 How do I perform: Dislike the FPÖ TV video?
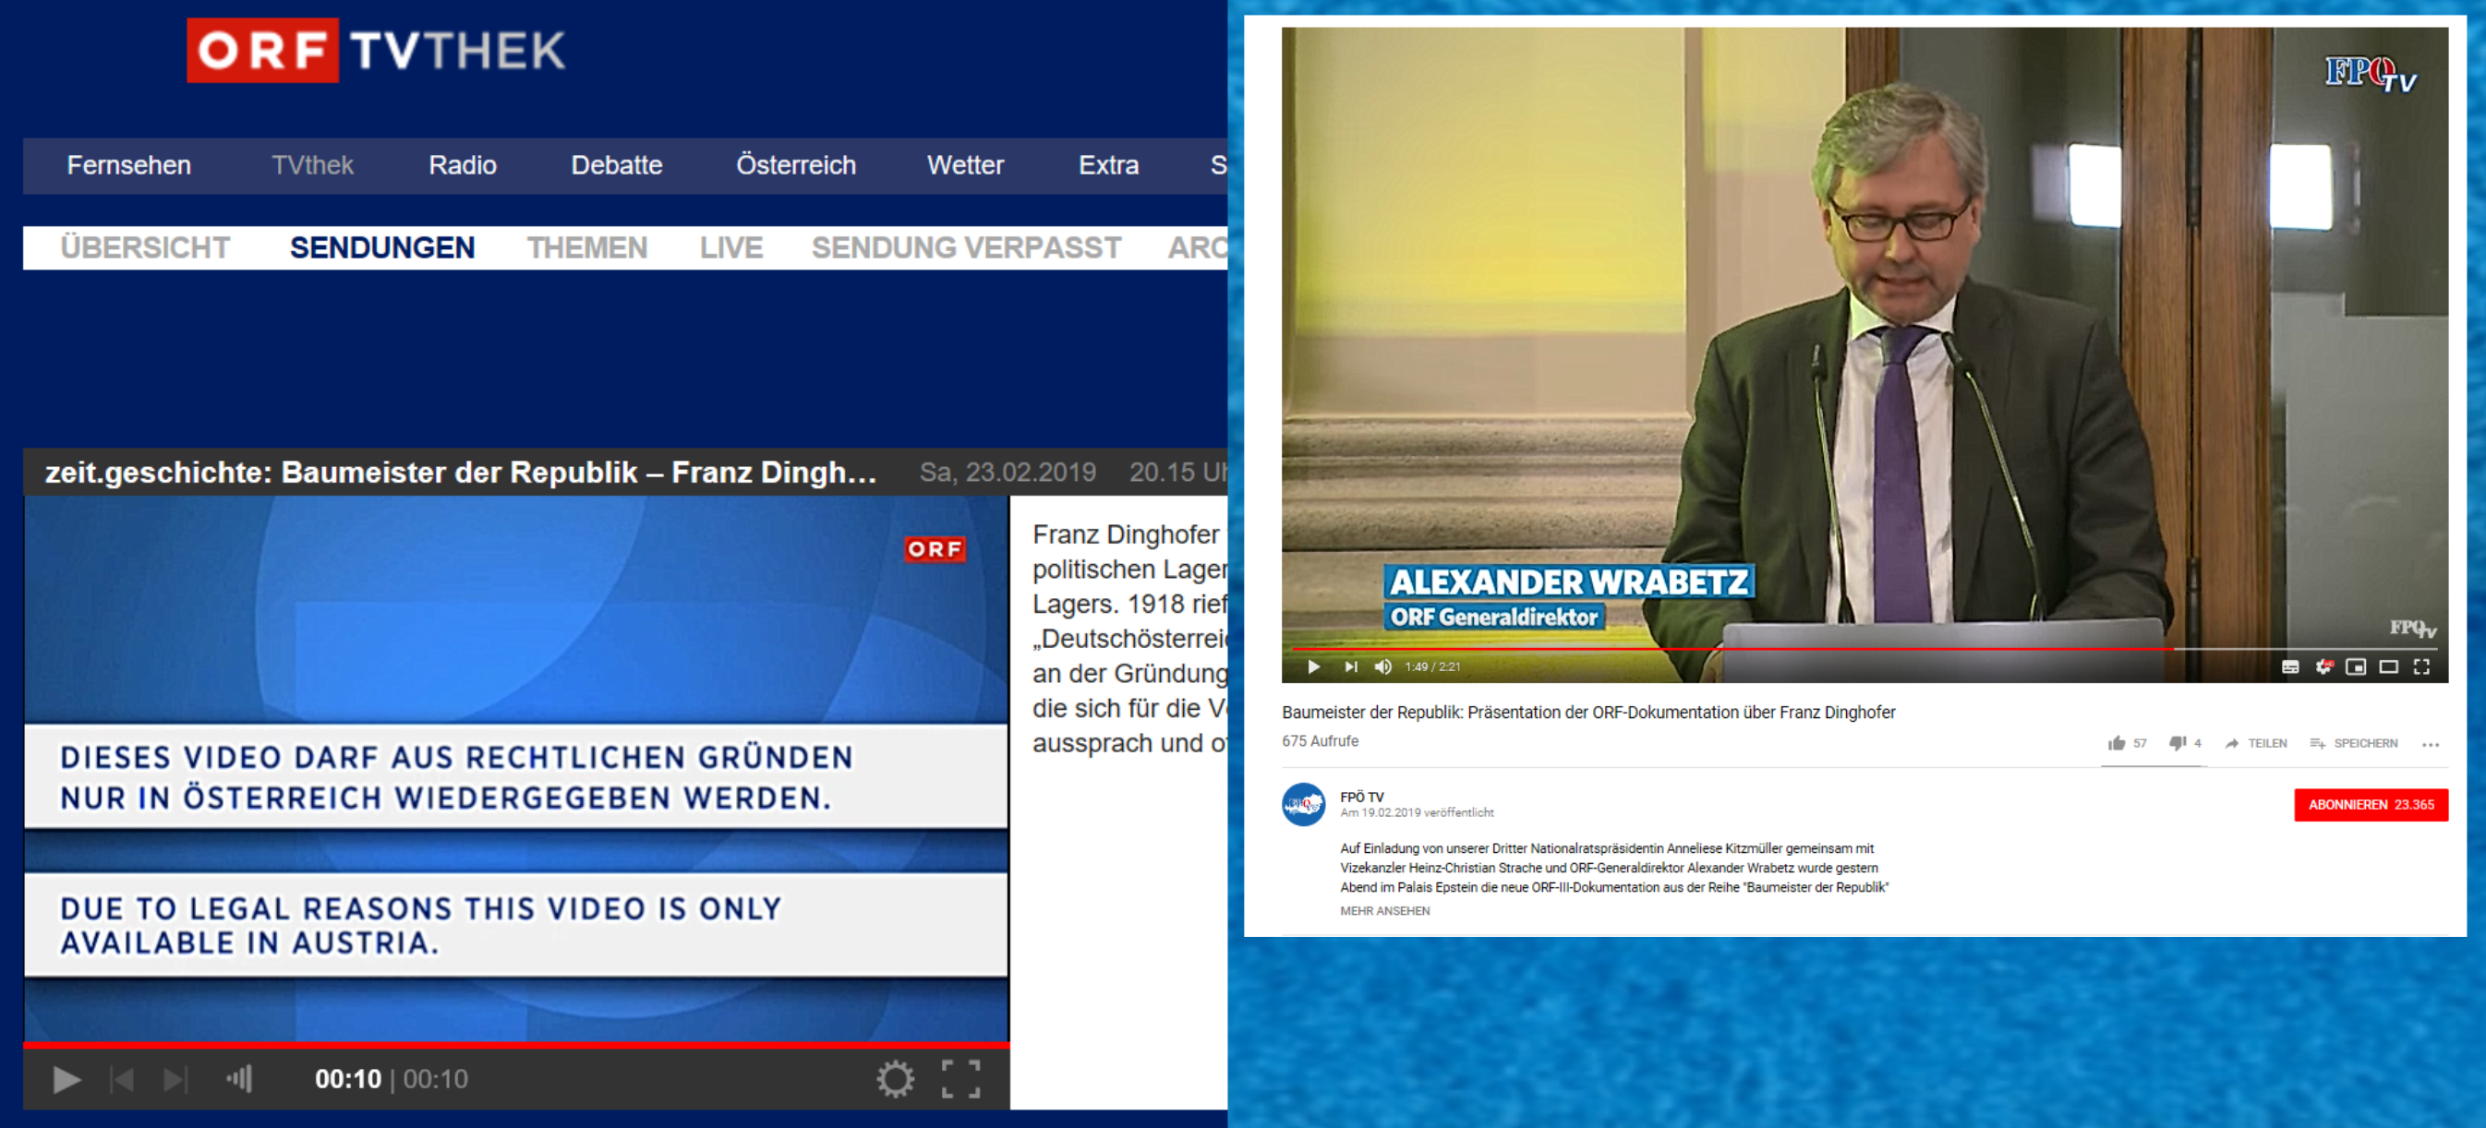tap(2178, 743)
